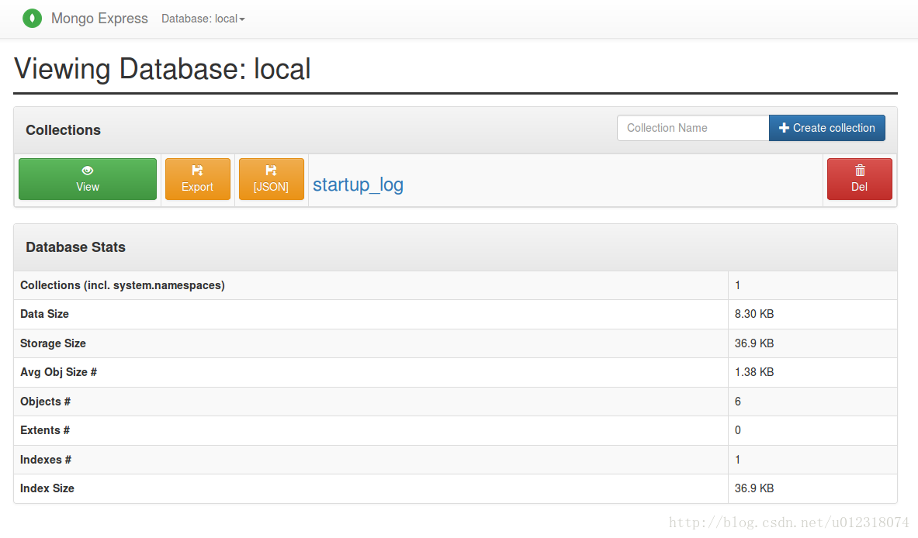Click the green Mongo Express leaf logo
This screenshot has height=538, width=918.
point(32,18)
